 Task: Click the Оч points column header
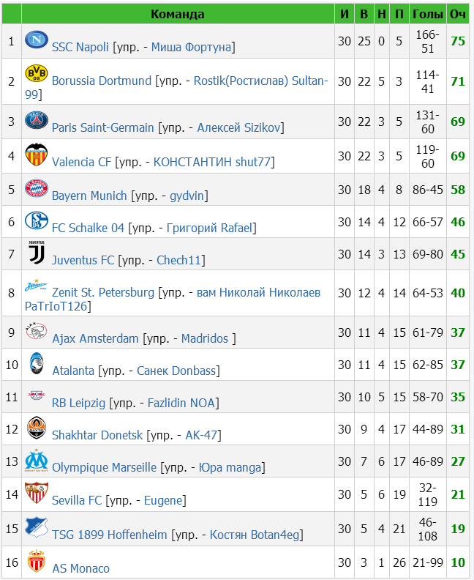click(x=458, y=14)
